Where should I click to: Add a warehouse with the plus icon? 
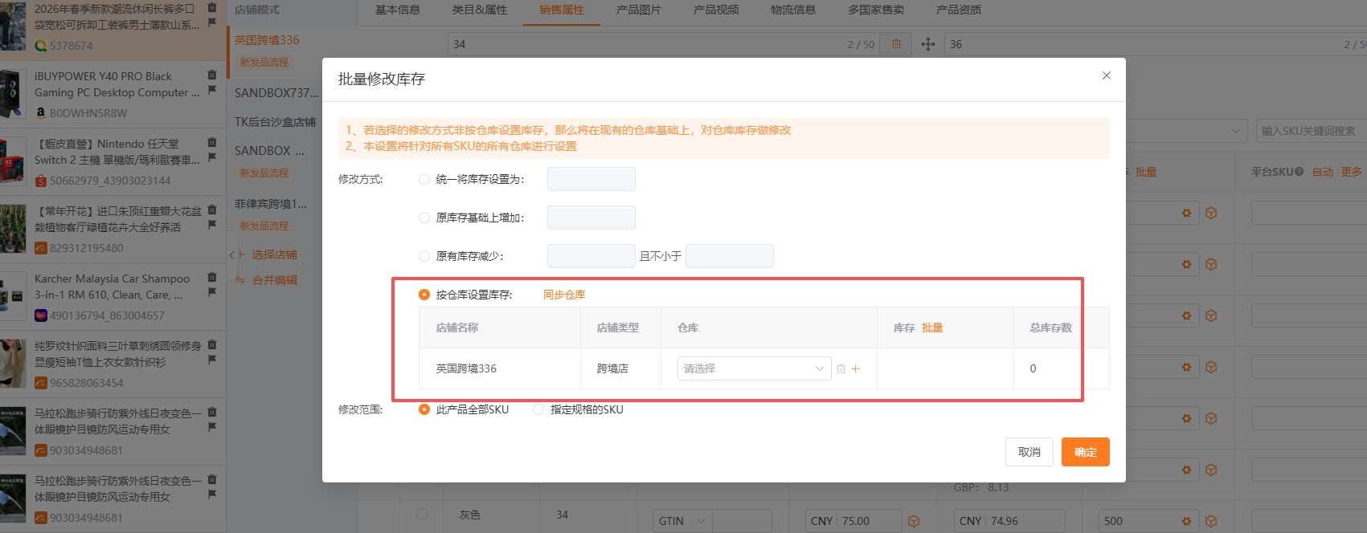pos(856,368)
